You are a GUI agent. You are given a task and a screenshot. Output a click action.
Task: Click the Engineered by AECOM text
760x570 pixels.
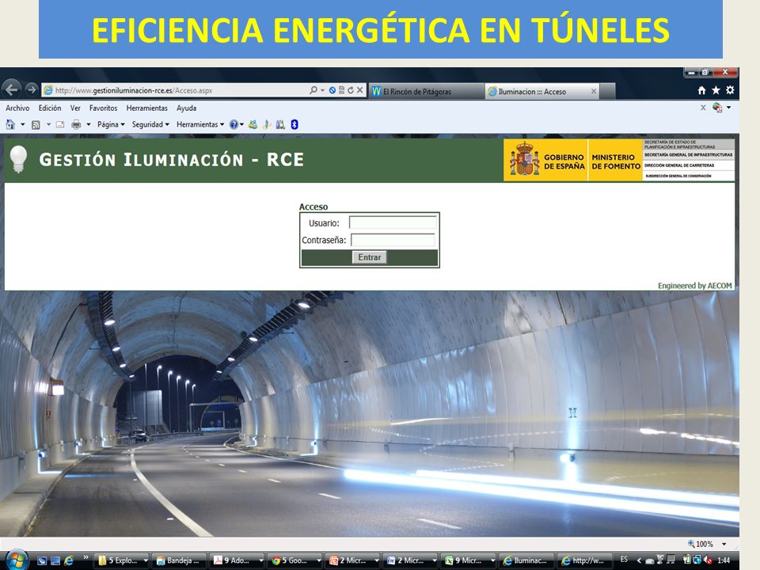click(x=694, y=286)
